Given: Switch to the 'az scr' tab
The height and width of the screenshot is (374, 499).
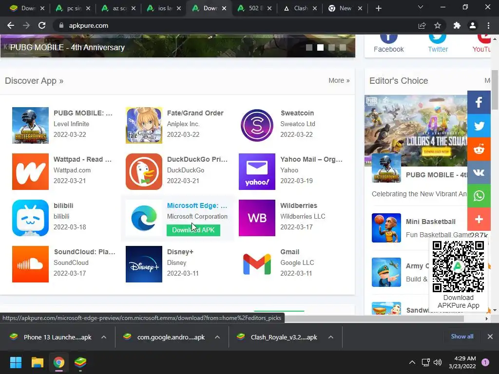Looking at the screenshot, I should tap(118, 8).
